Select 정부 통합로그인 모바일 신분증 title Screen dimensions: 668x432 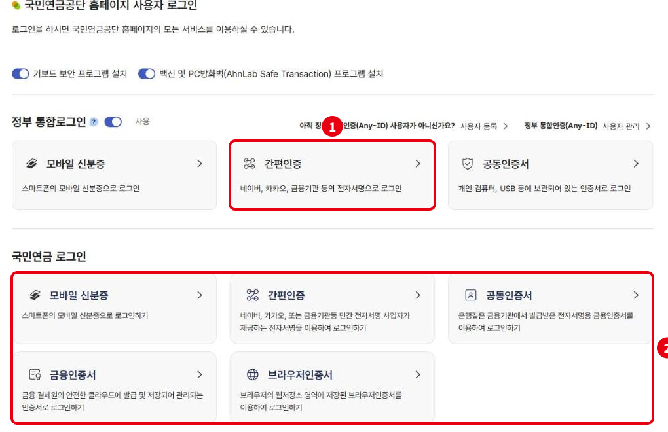click(76, 164)
